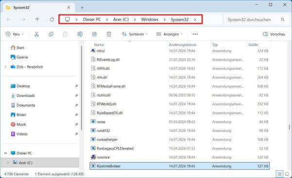Image resolution: width=292 pixels, height=178 pixels.
Task: Unpin Desktop using its pin icon
Action: [76, 86]
